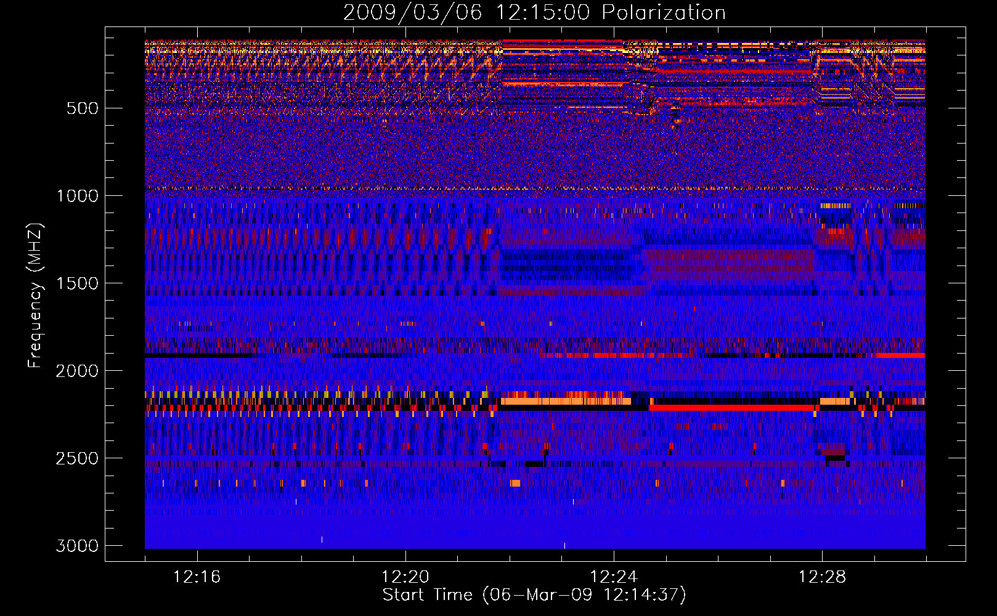
Task: Click the small orange block near 2650 MHz
Action: click(515, 484)
